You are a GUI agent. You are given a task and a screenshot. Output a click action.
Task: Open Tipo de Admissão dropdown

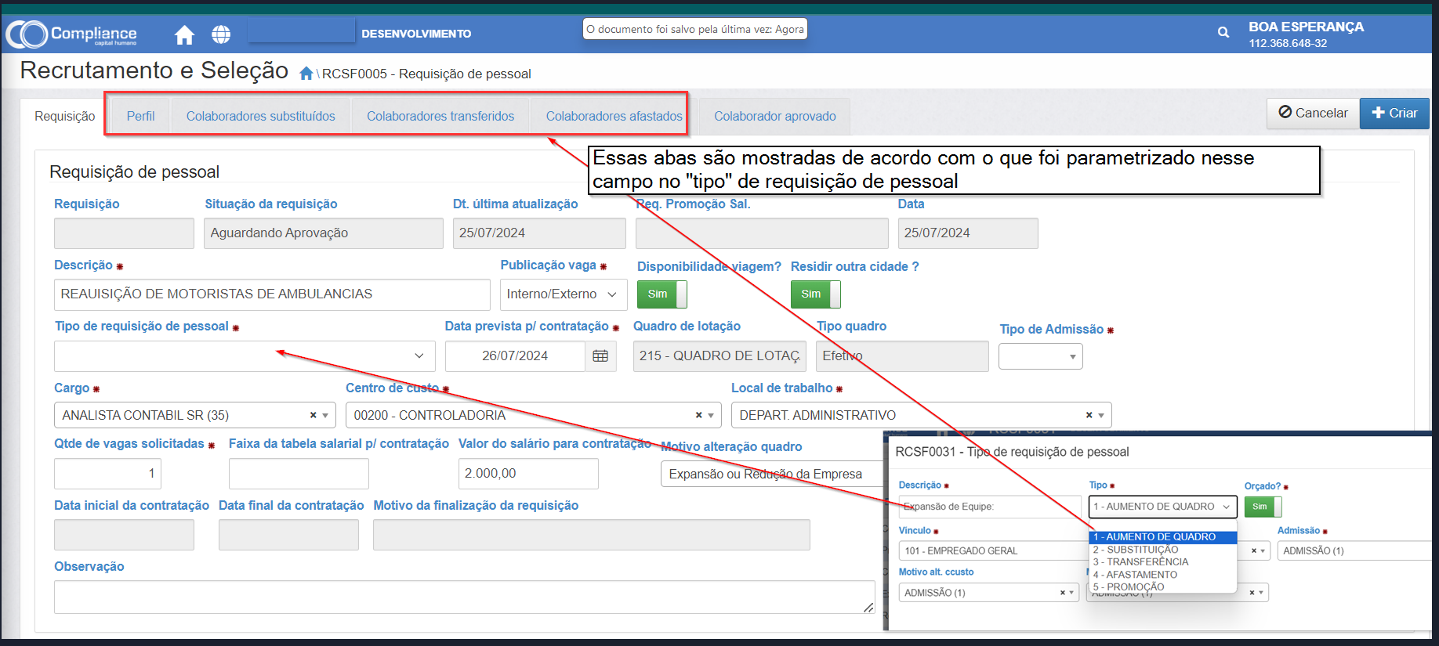[1040, 356]
